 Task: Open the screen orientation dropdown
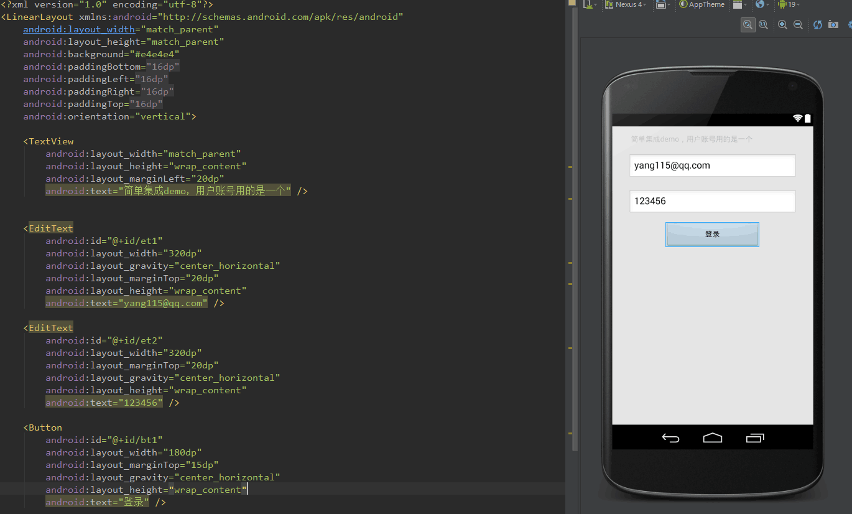point(664,4)
